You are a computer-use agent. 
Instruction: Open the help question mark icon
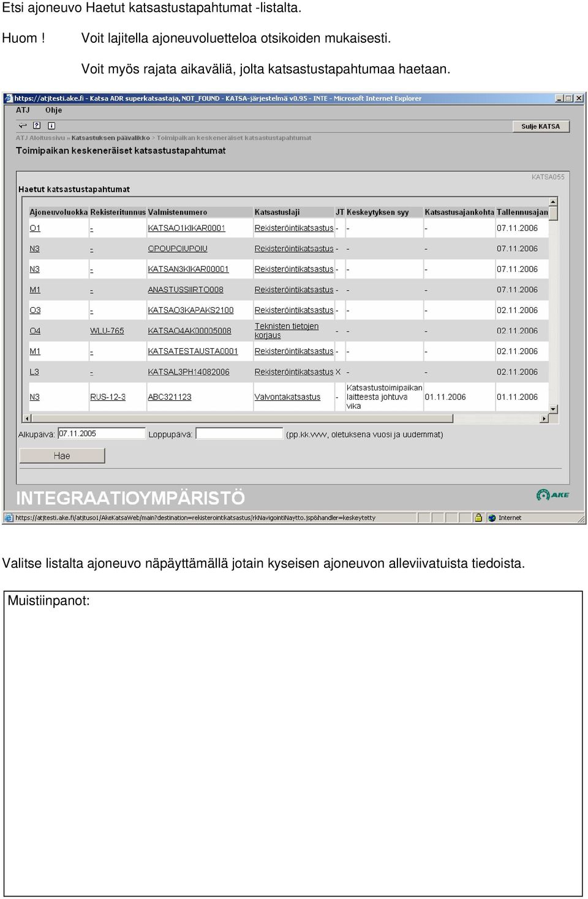[37, 125]
